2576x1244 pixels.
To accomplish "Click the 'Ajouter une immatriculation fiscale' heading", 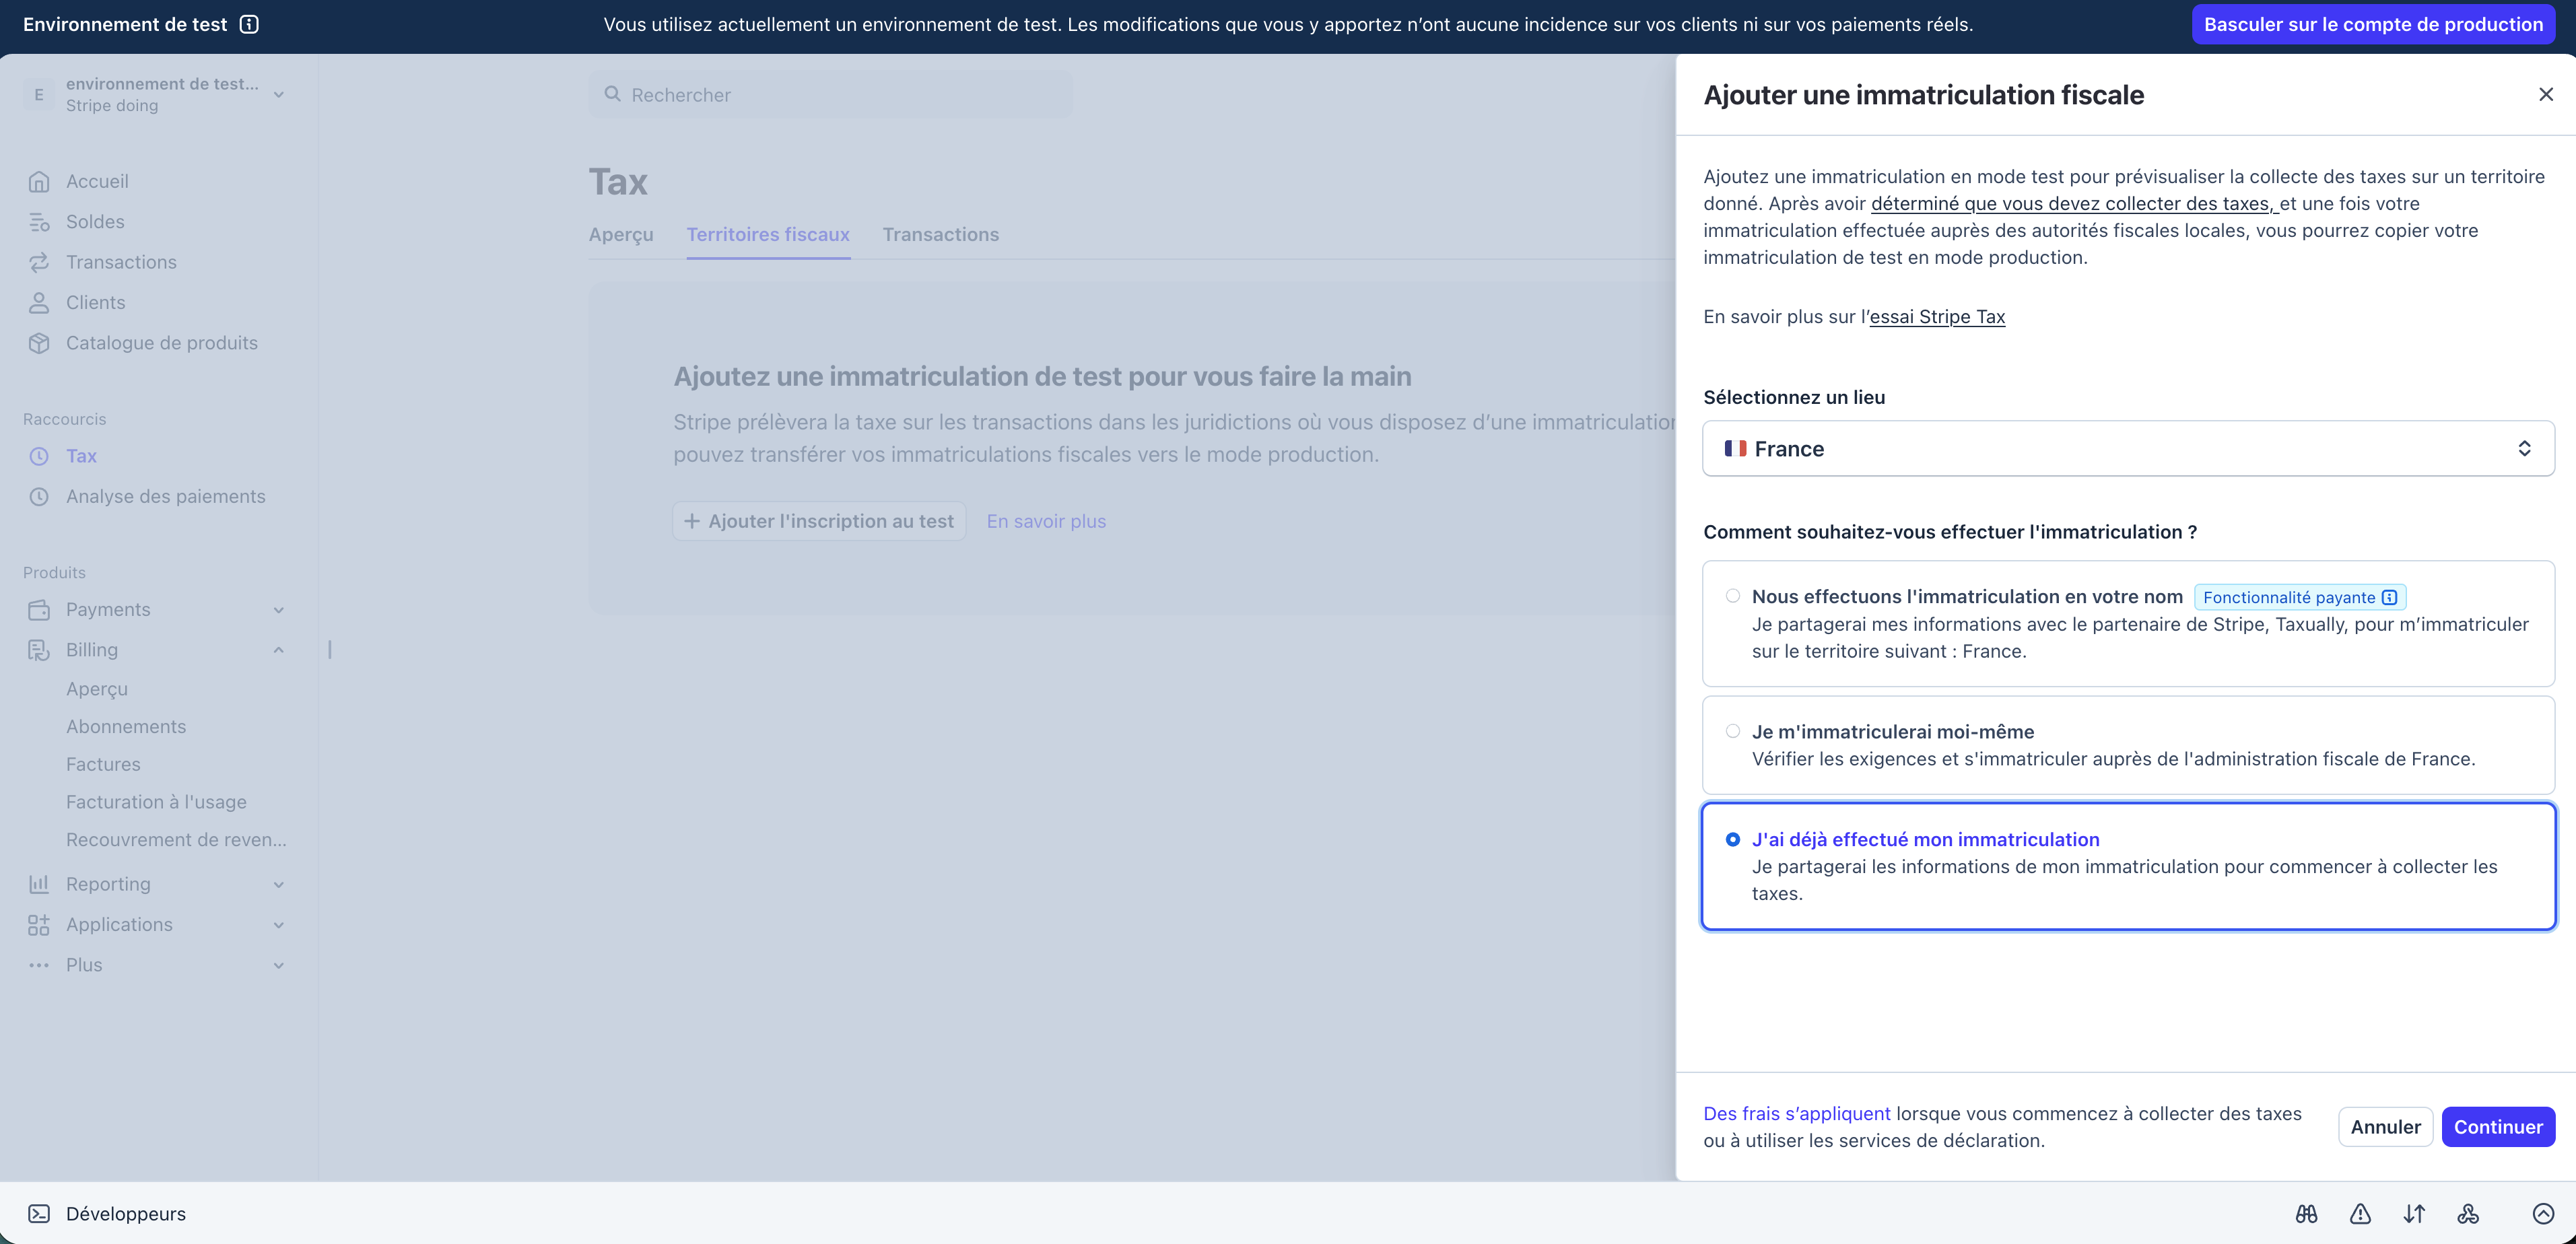I will [1923, 94].
